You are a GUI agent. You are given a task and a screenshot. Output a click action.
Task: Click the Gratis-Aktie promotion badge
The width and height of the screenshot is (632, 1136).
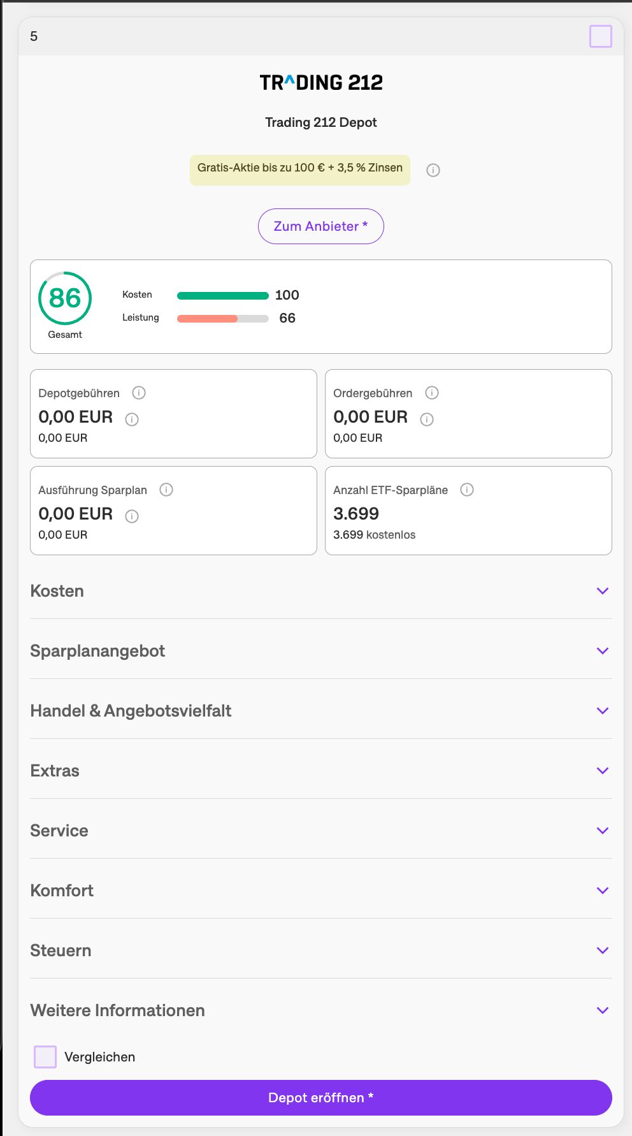point(300,170)
